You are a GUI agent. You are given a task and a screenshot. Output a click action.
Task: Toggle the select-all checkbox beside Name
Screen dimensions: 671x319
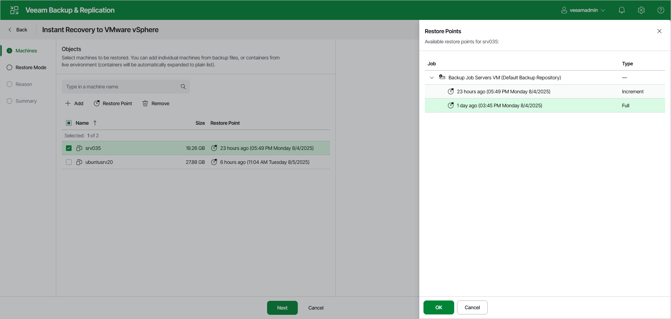[x=69, y=123]
